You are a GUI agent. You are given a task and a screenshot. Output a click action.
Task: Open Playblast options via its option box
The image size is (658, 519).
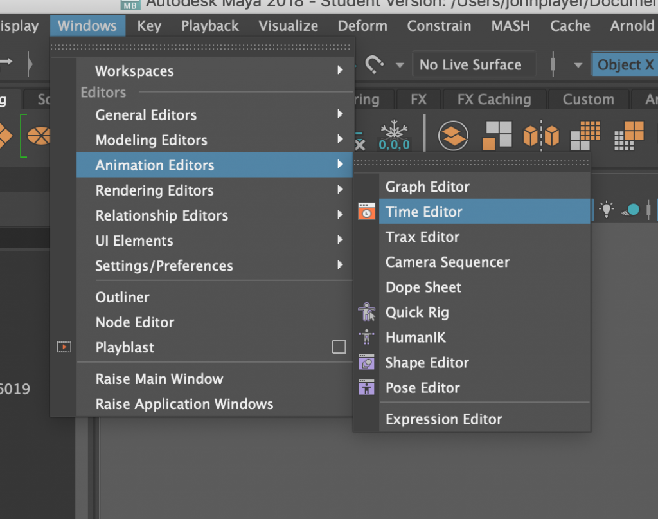point(339,347)
